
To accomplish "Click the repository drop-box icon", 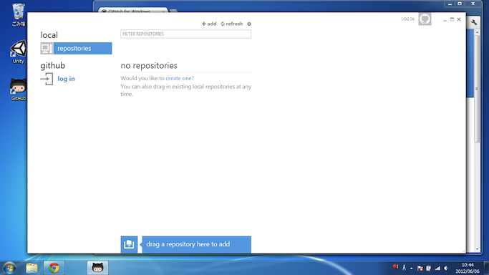I will pos(129,244).
